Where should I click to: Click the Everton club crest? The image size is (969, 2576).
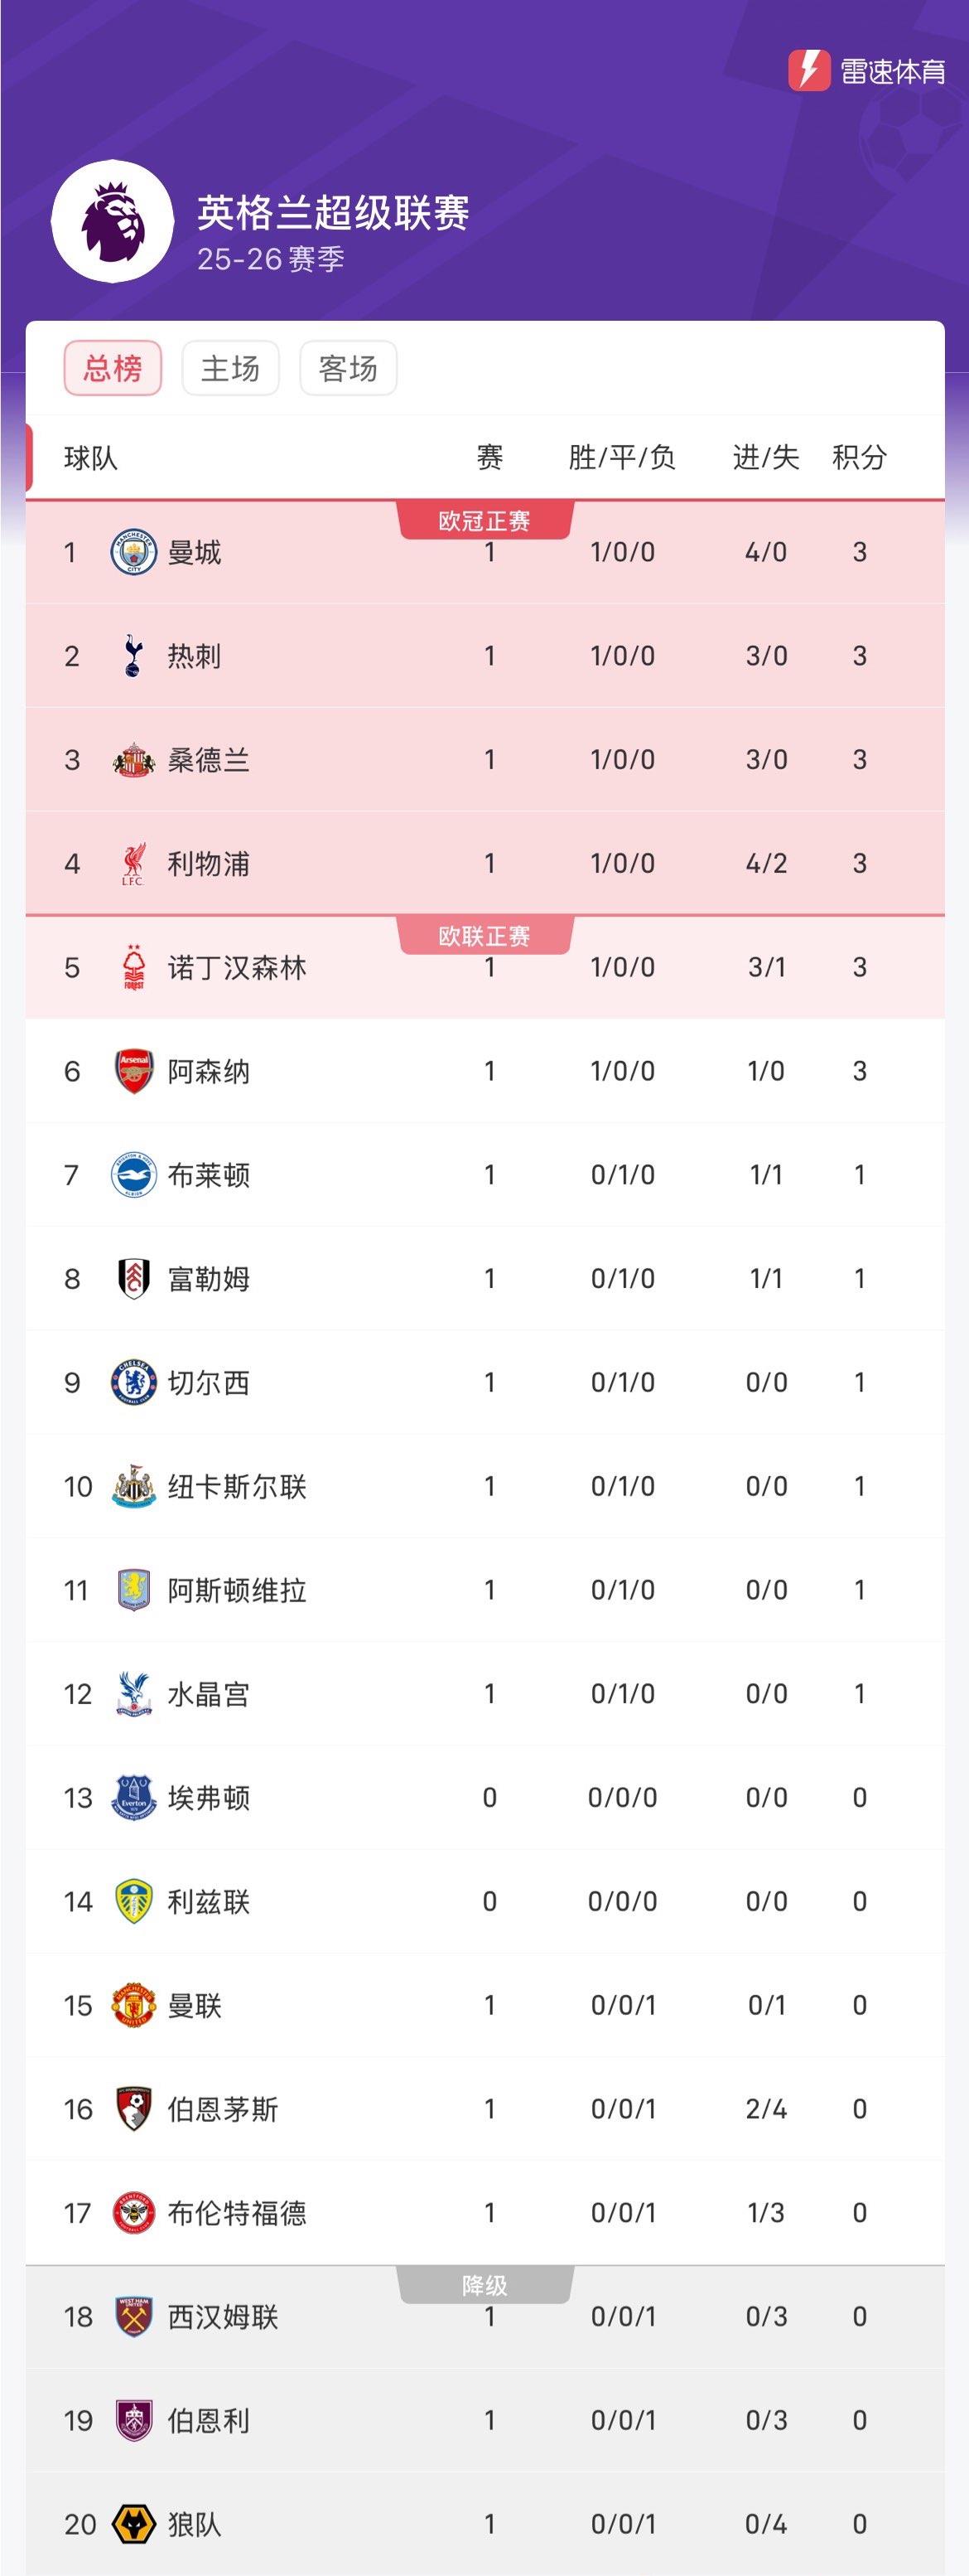pos(133,1797)
